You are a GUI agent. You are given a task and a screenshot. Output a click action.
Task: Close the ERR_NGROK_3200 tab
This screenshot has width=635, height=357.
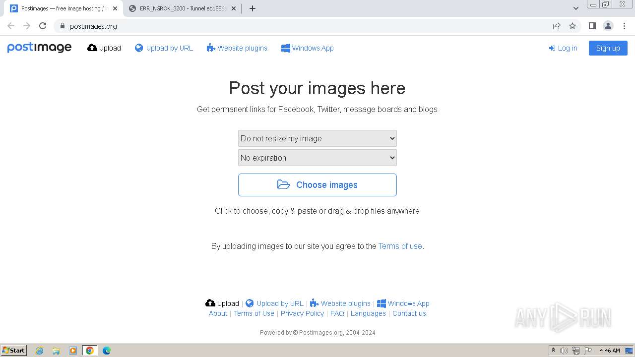(x=234, y=8)
